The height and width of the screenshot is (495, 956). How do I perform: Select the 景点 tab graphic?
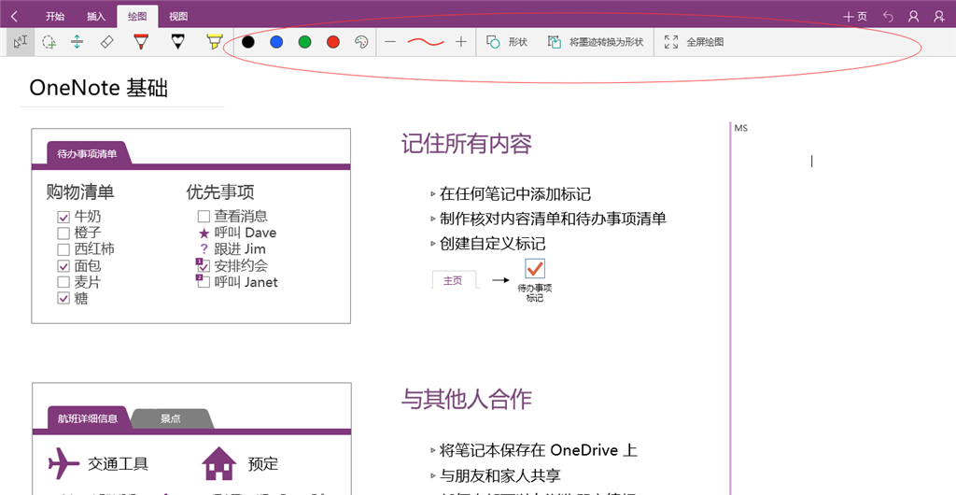[x=171, y=418]
